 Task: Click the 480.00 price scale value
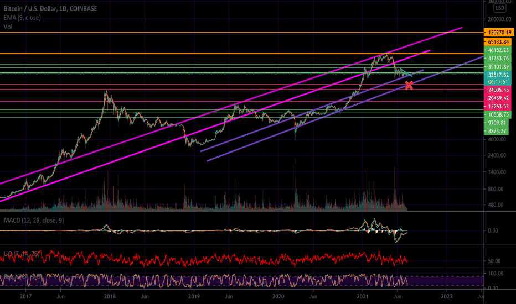pos(496,205)
